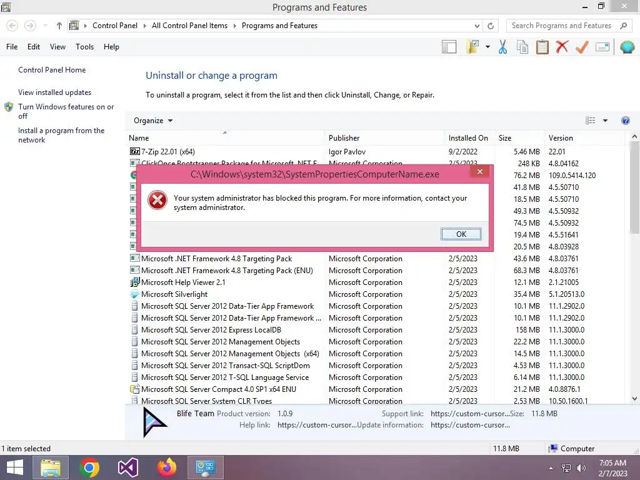Click the Back navigation arrow
The height and width of the screenshot is (480, 640).
pos(12,26)
